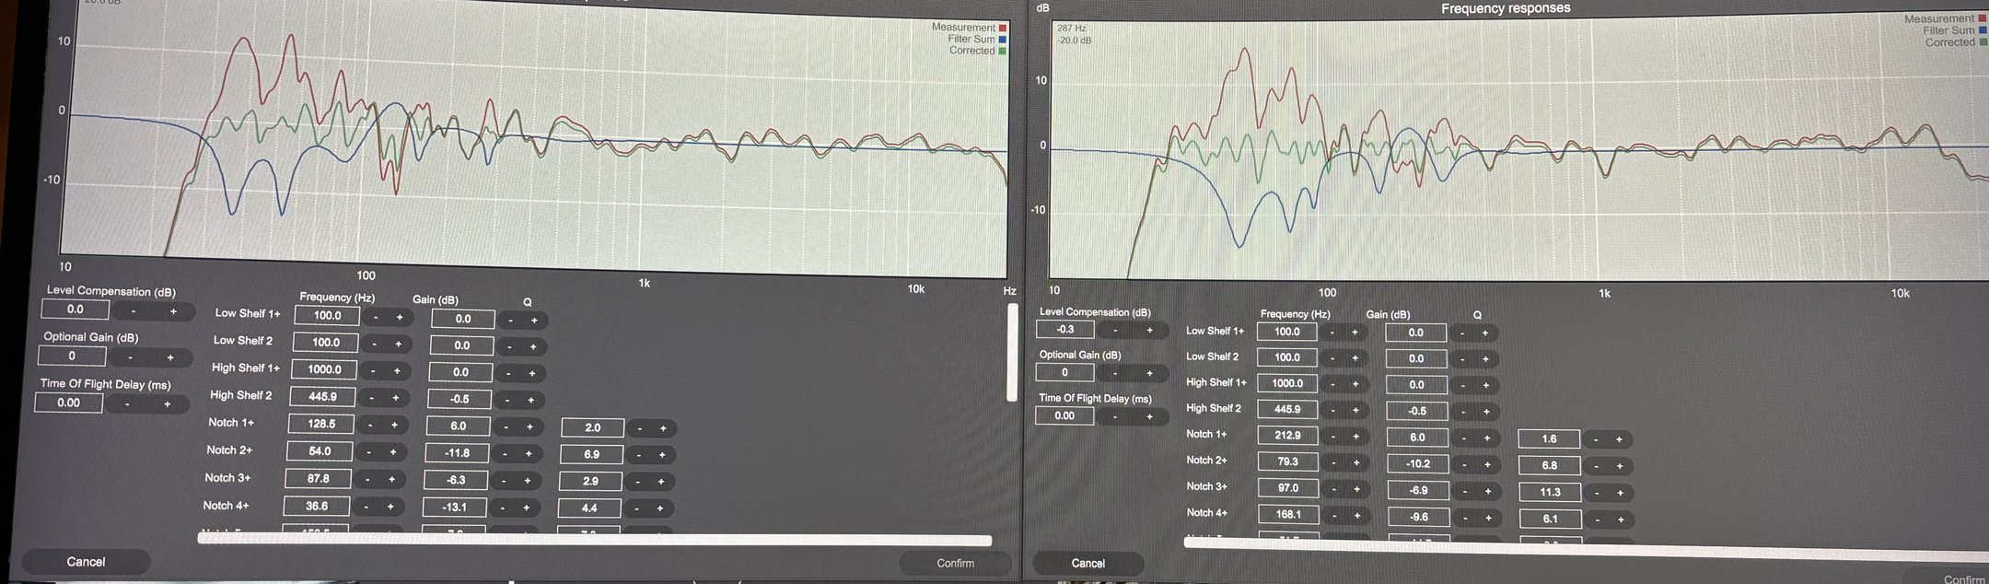Click Confirm in the left window
Image resolution: width=1989 pixels, height=584 pixels.
(955, 563)
